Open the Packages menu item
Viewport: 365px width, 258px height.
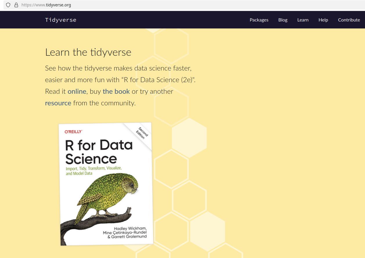tap(259, 20)
